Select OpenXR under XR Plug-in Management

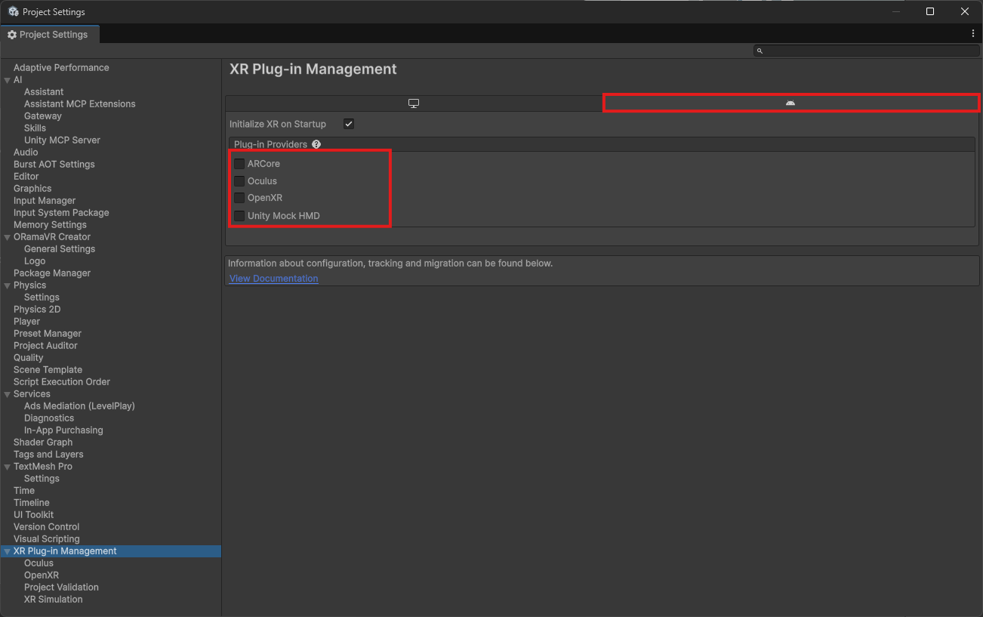42,575
